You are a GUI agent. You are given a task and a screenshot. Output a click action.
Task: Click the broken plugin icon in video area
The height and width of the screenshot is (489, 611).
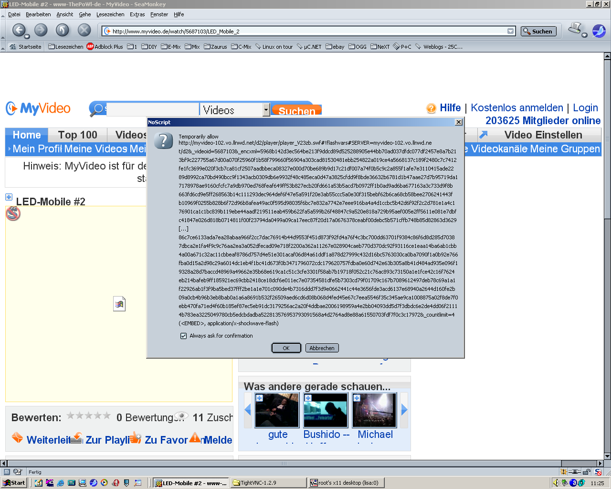point(119,304)
